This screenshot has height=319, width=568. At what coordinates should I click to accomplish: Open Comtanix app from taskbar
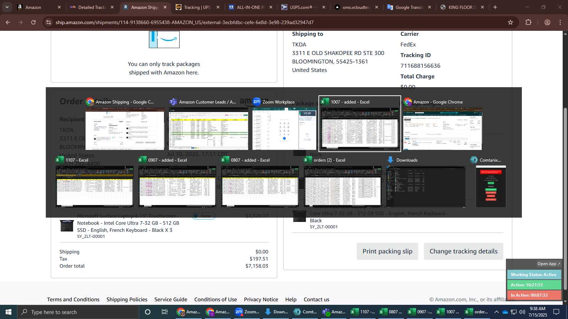click(x=306, y=312)
